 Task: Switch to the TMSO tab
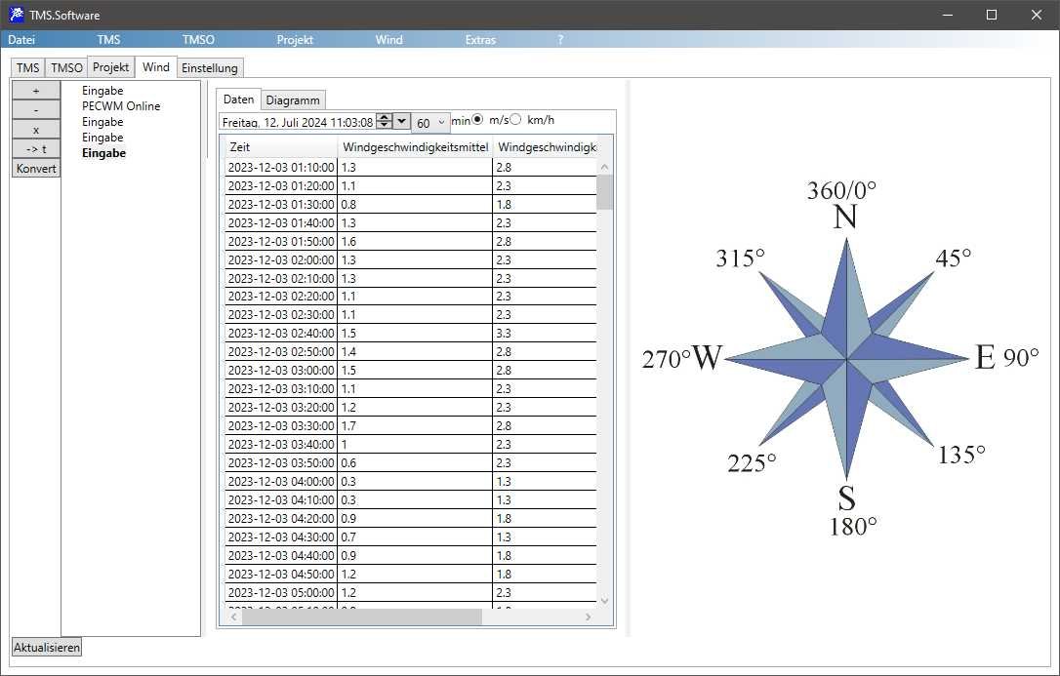click(66, 67)
